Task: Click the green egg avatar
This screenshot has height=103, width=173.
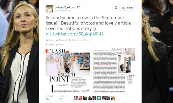Action: tap(99, 98)
